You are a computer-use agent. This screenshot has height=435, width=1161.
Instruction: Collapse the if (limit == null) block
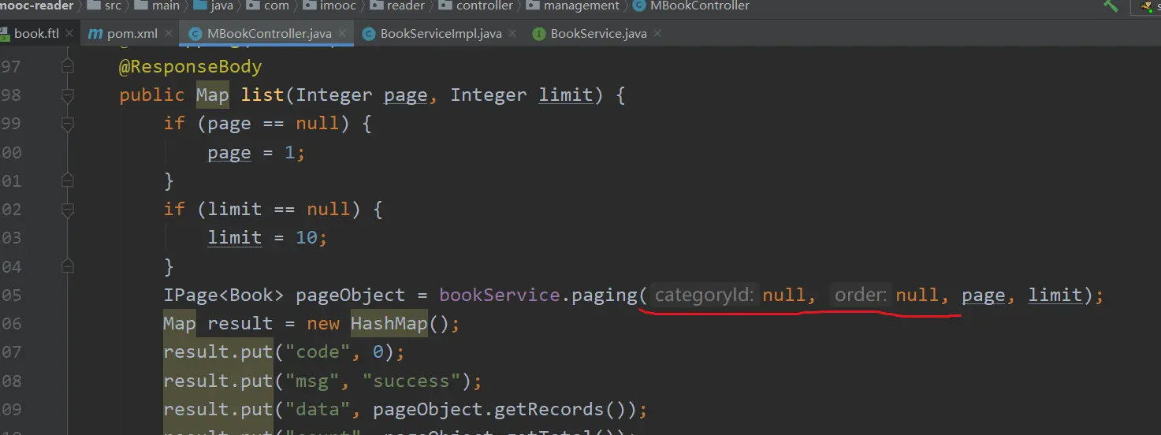[67, 210]
